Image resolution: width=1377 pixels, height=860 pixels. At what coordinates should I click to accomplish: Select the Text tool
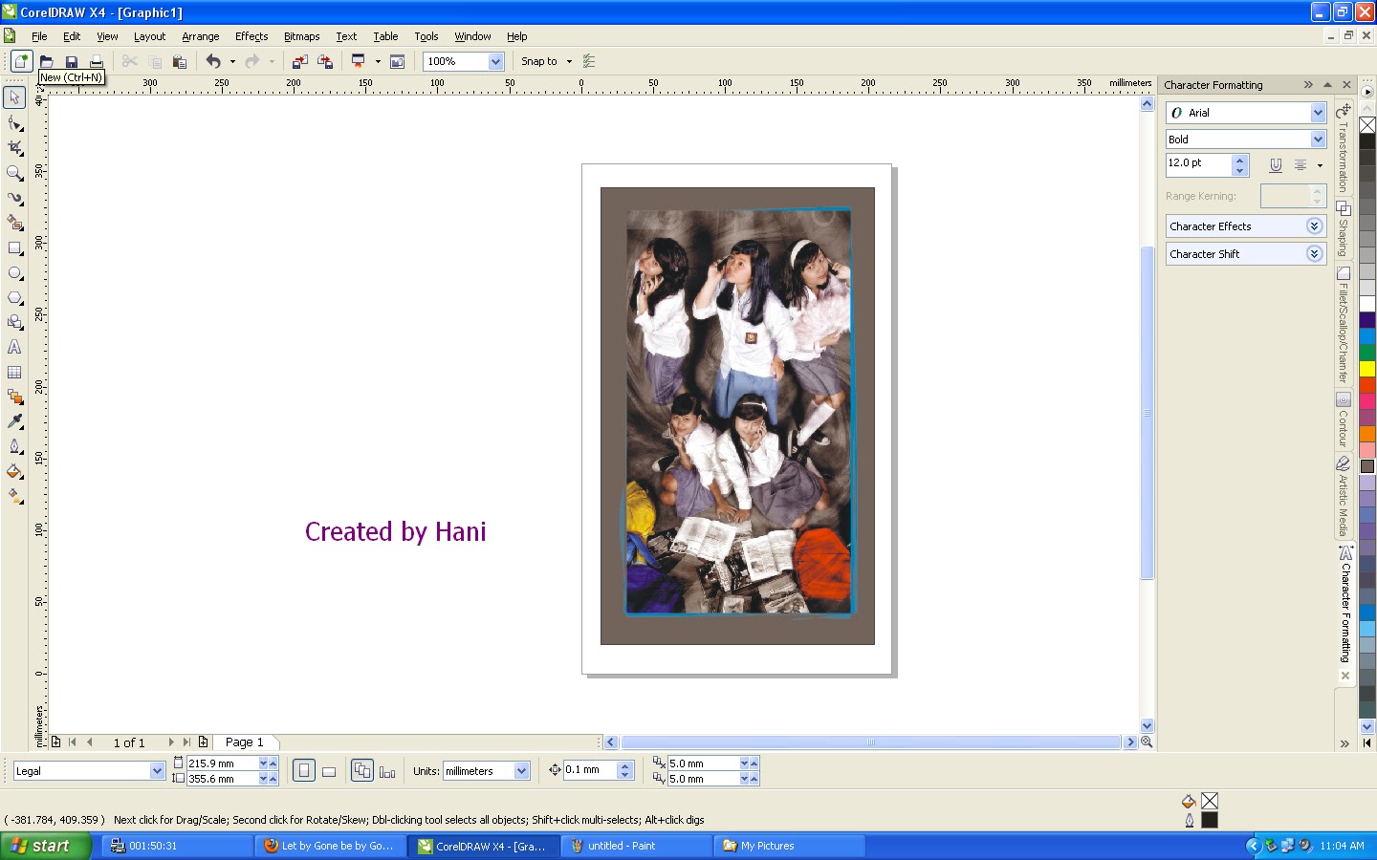coord(13,348)
